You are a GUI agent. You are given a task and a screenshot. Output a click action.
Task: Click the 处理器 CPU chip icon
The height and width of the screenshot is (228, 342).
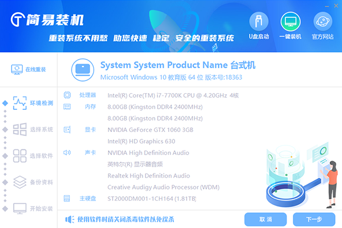click(67, 95)
